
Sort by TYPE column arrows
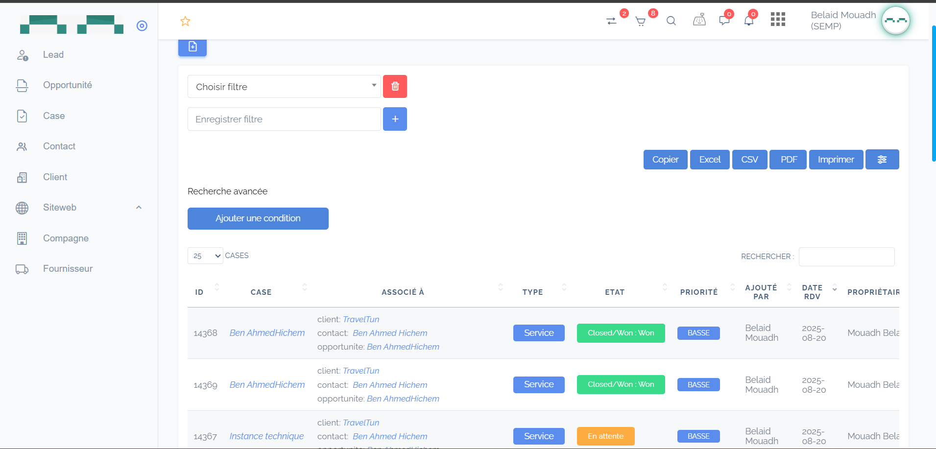tap(564, 287)
